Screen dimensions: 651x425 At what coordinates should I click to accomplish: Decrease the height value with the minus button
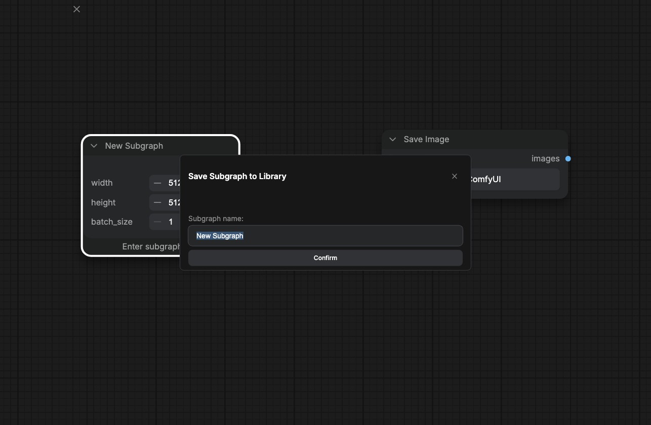(x=157, y=202)
